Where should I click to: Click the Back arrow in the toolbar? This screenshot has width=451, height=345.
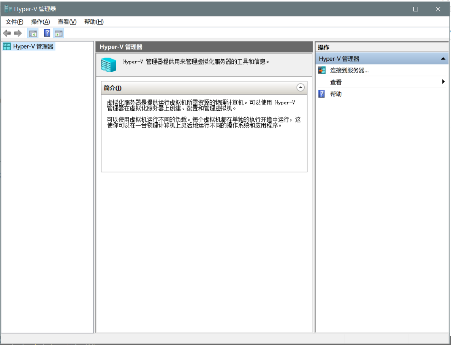tap(7, 33)
